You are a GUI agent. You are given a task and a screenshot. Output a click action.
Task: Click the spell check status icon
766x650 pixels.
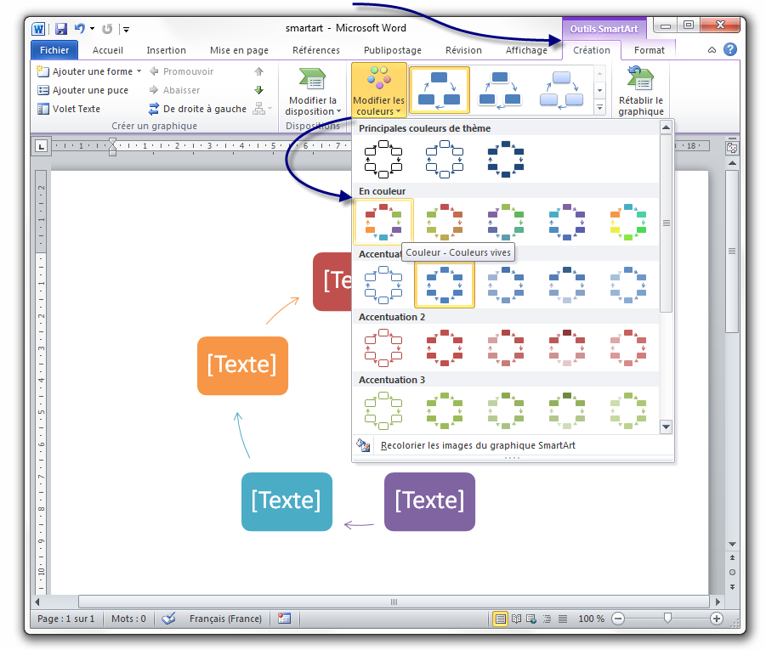pyautogui.click(x=168, y=619)
